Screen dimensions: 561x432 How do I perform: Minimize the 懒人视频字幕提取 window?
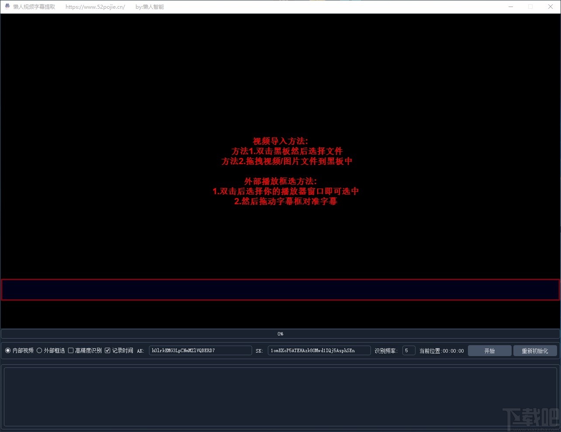tap(511, 7)
